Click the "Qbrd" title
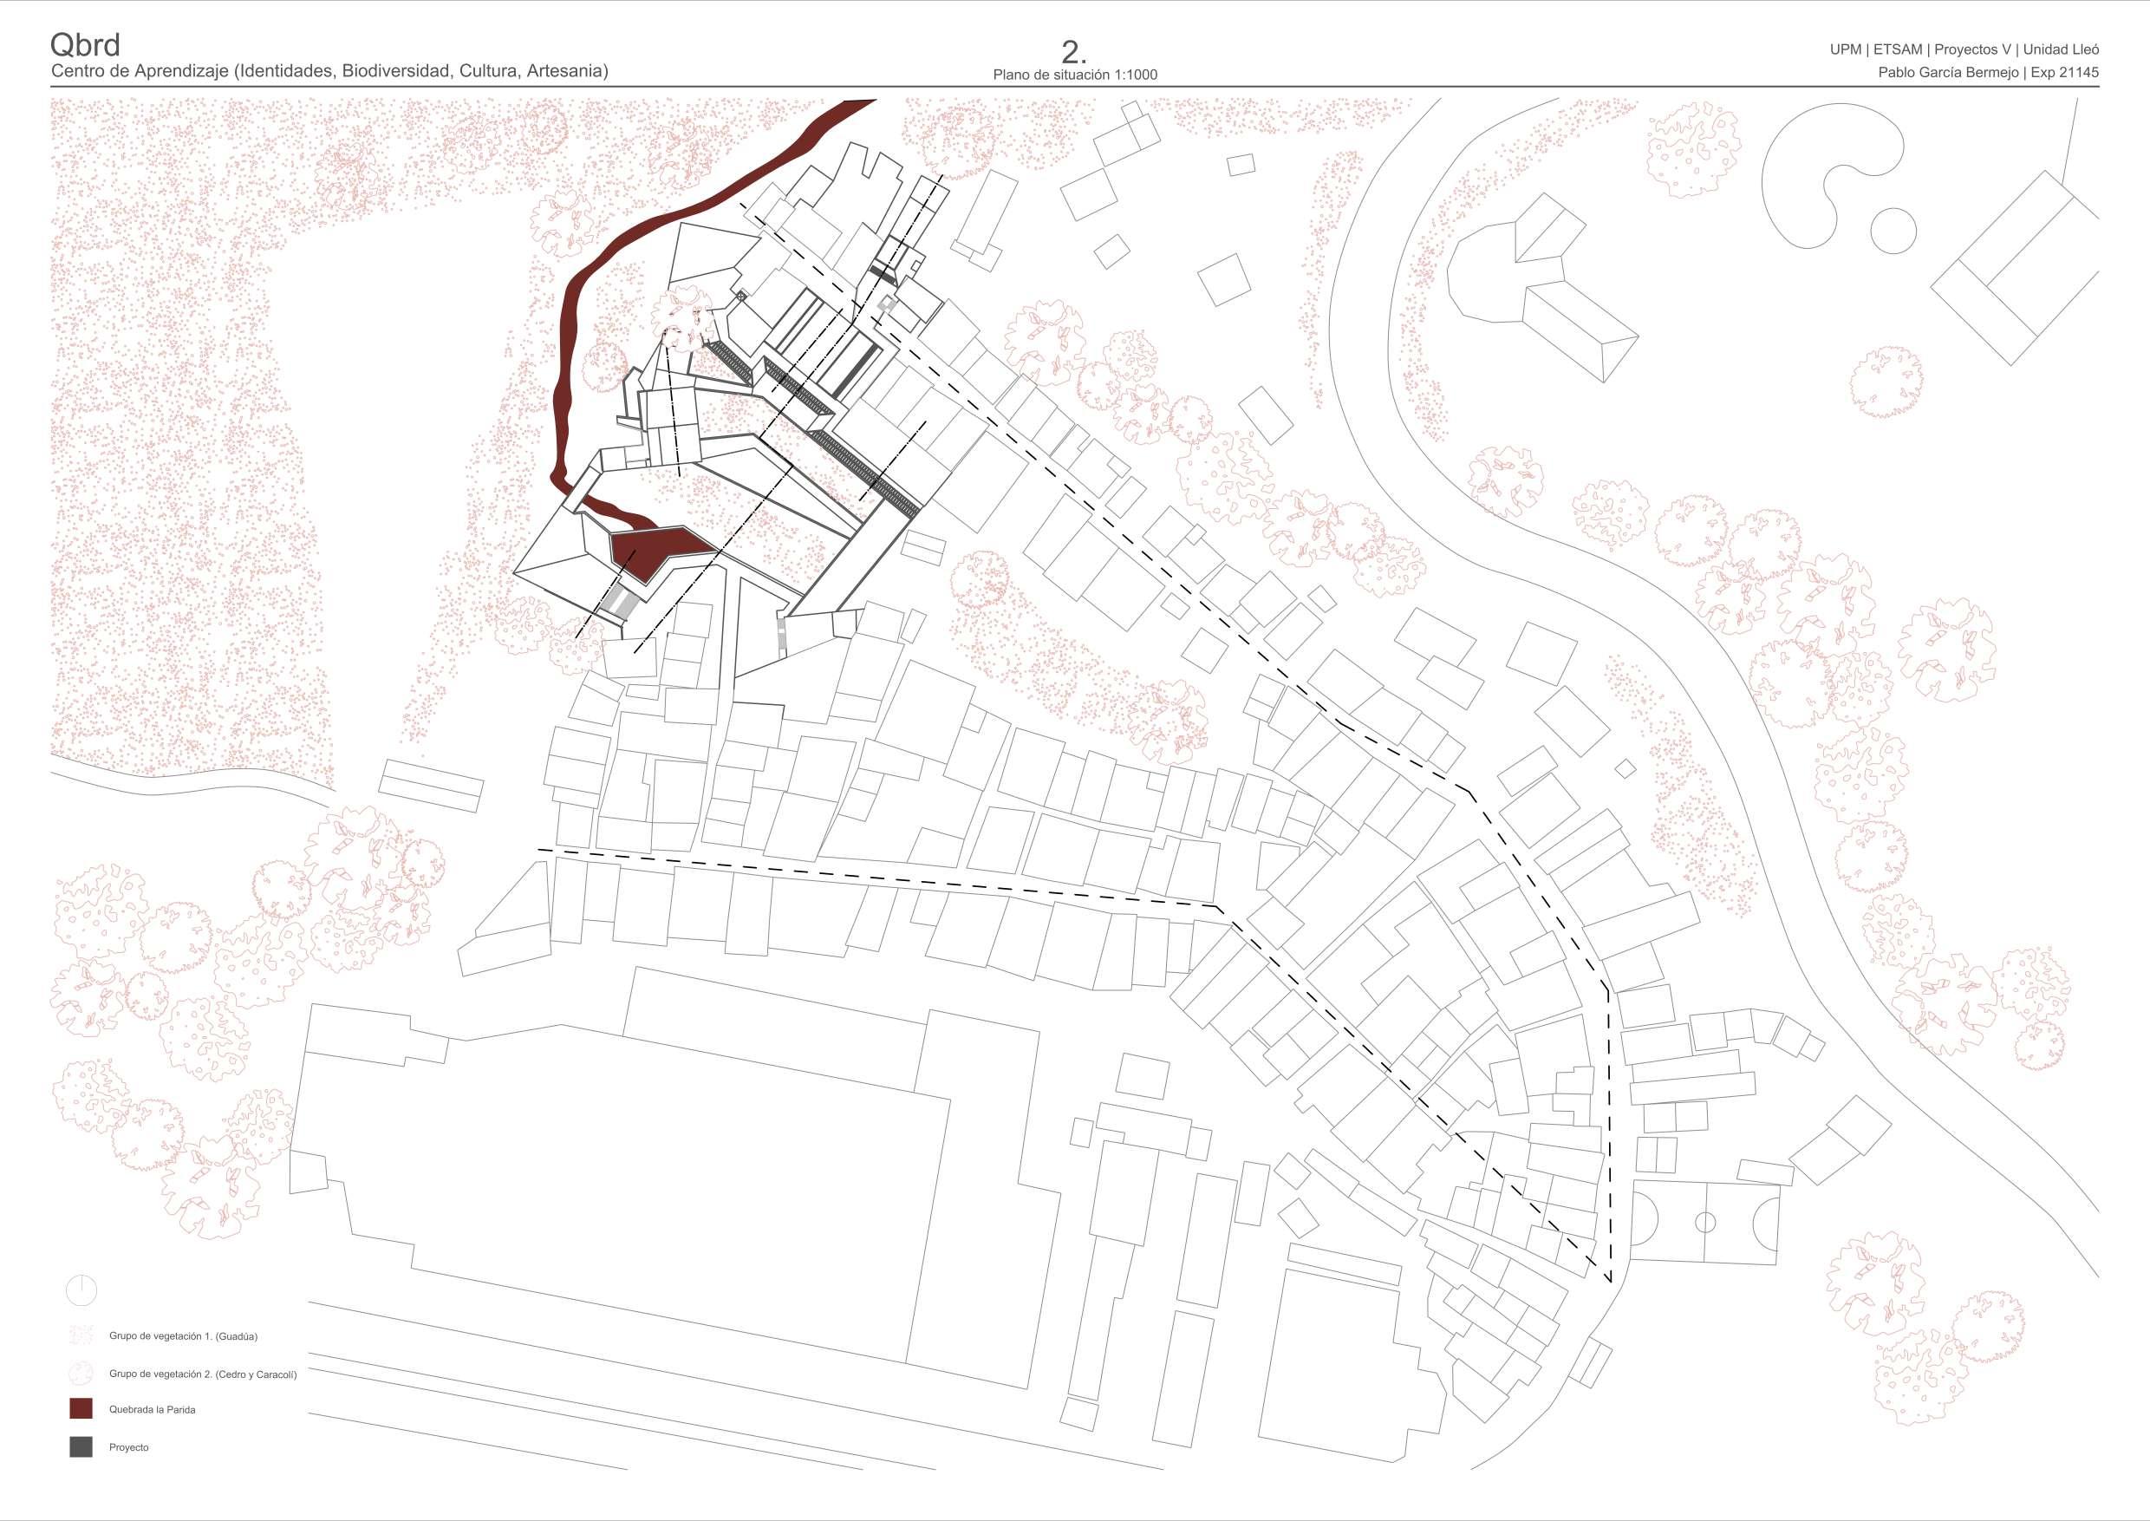Image resolution: width=2150 pixels, height=1521 pixels. (x=85, y=44)
